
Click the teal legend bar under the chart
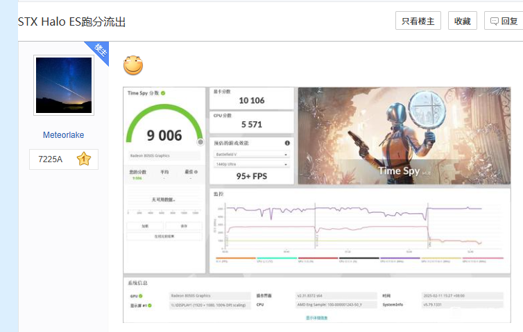click(277, 258)
